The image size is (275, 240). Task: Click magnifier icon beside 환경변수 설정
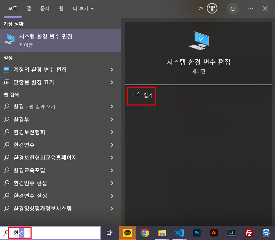pyautogui.click(x=6, y=195)
